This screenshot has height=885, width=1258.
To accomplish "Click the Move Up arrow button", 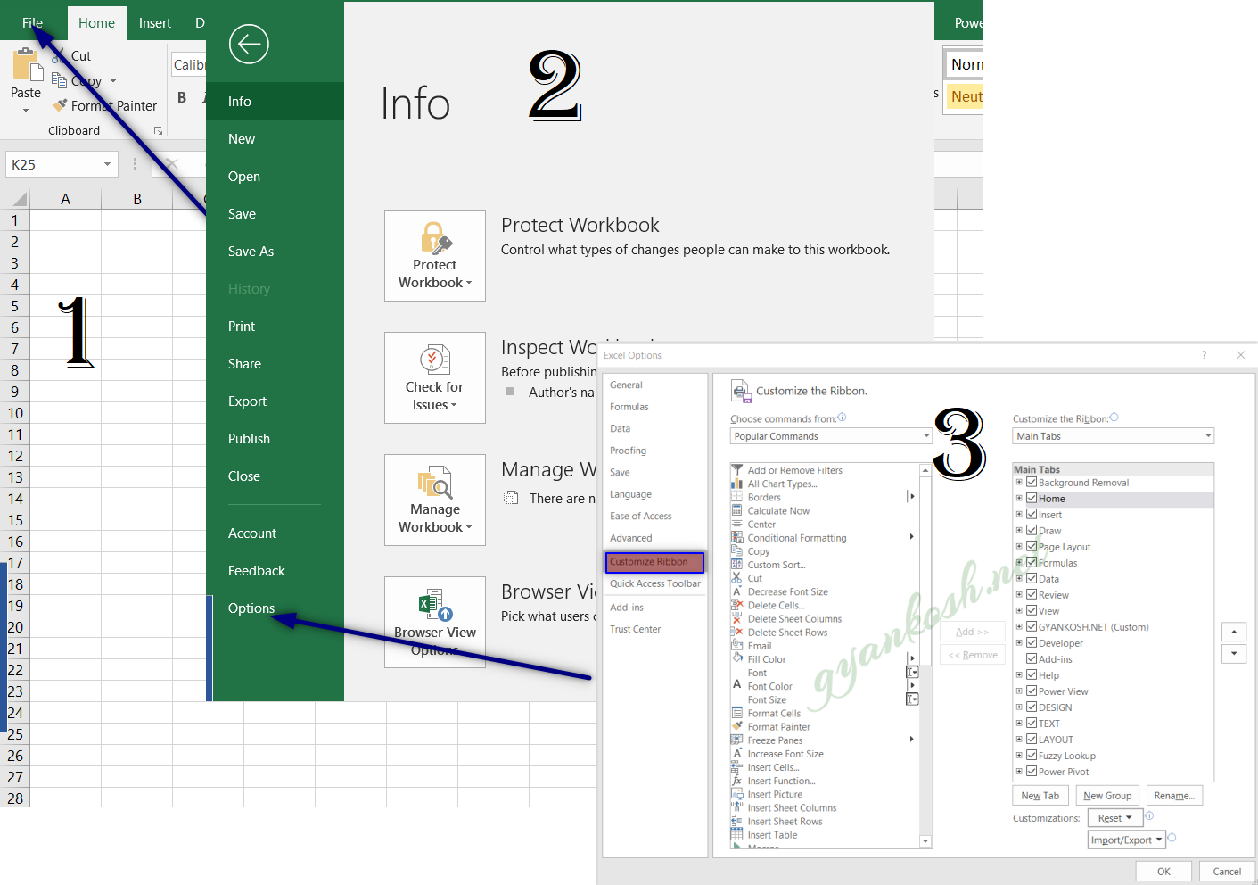I will [1234, 632].
